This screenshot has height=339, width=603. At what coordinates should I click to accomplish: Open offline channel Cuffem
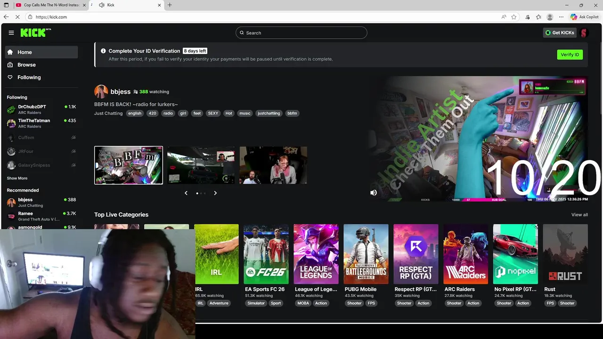point(41,137)
